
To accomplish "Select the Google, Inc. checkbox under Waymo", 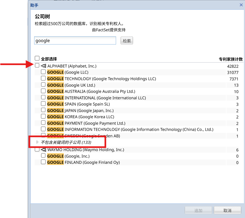I will coord(43,156).
